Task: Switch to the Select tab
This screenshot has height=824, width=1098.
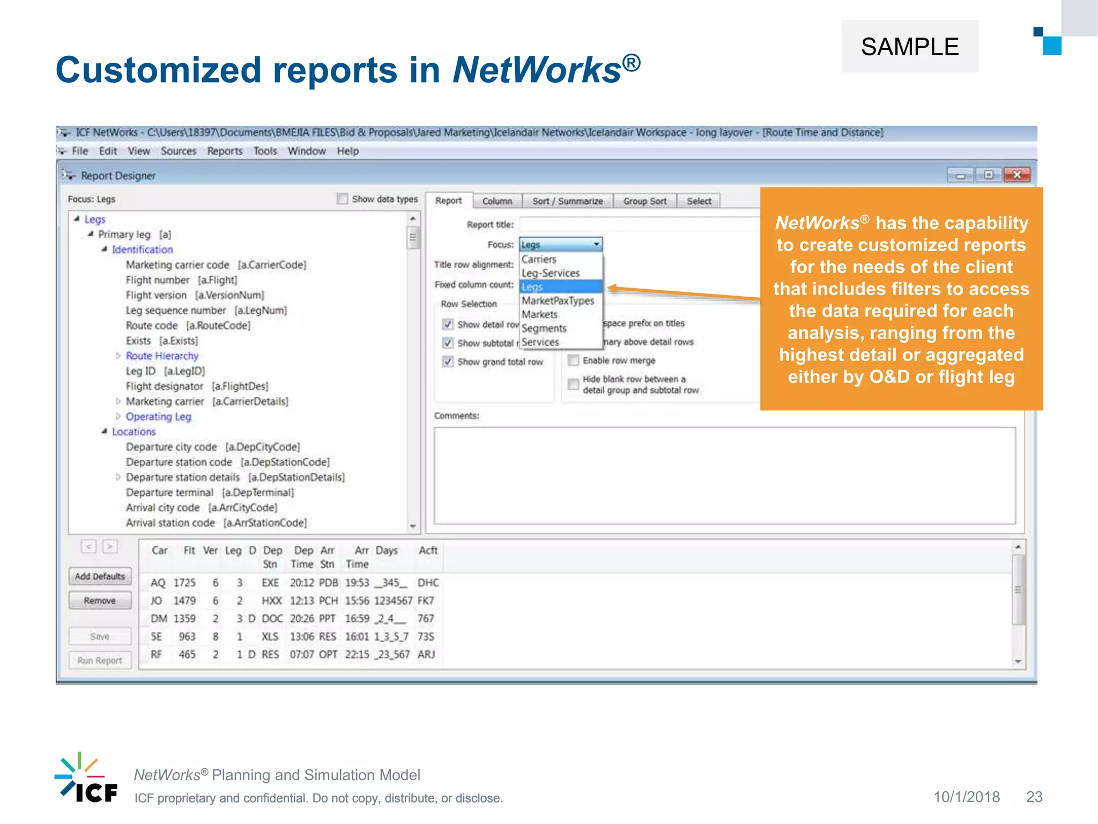Action: [x=699, y=201]
